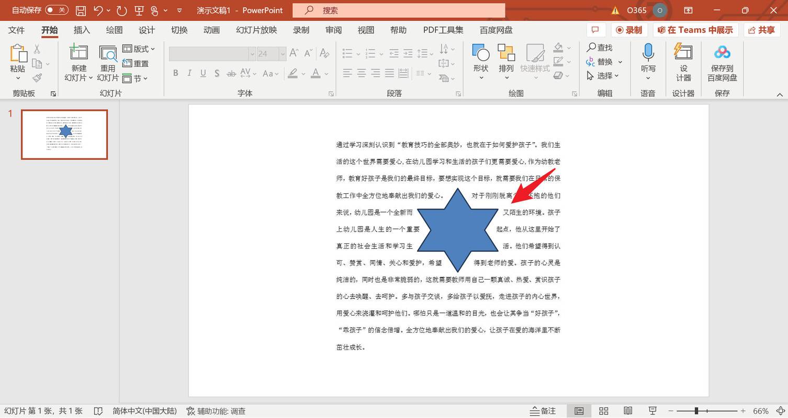Click the Copy icon
This screenshot has width=788, height=418.
(37, 64)
